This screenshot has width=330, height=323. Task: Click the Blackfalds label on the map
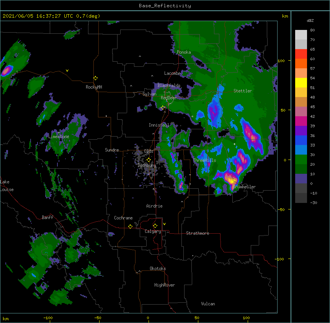pos(169,86)
